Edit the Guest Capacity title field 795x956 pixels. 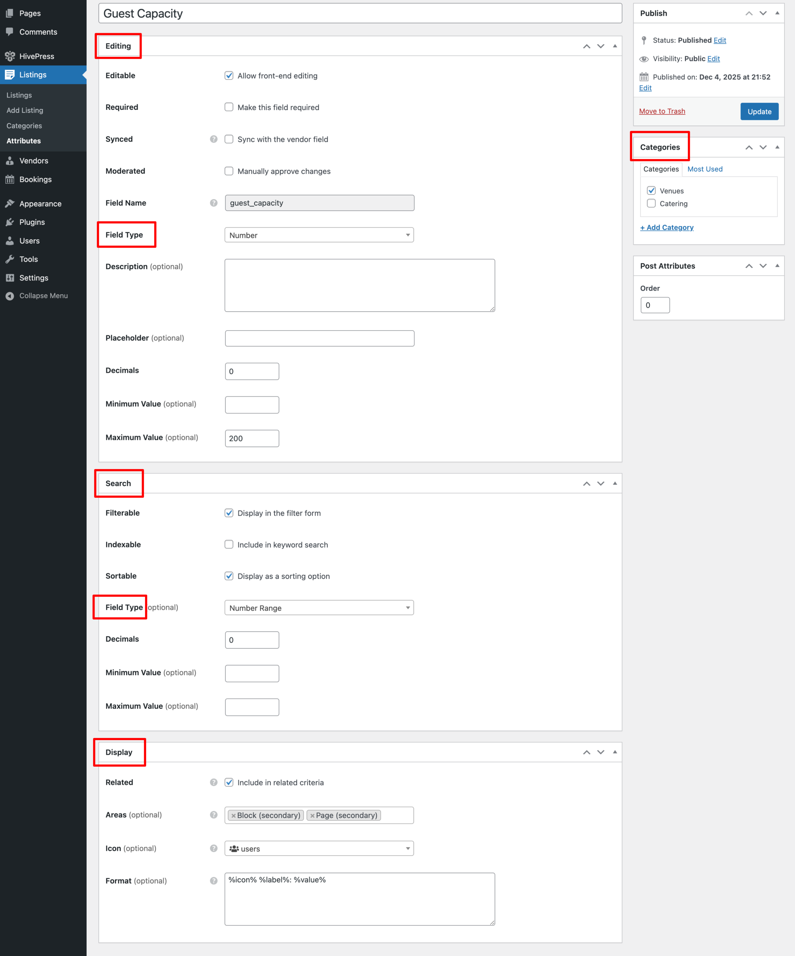(x=360, y=13)
